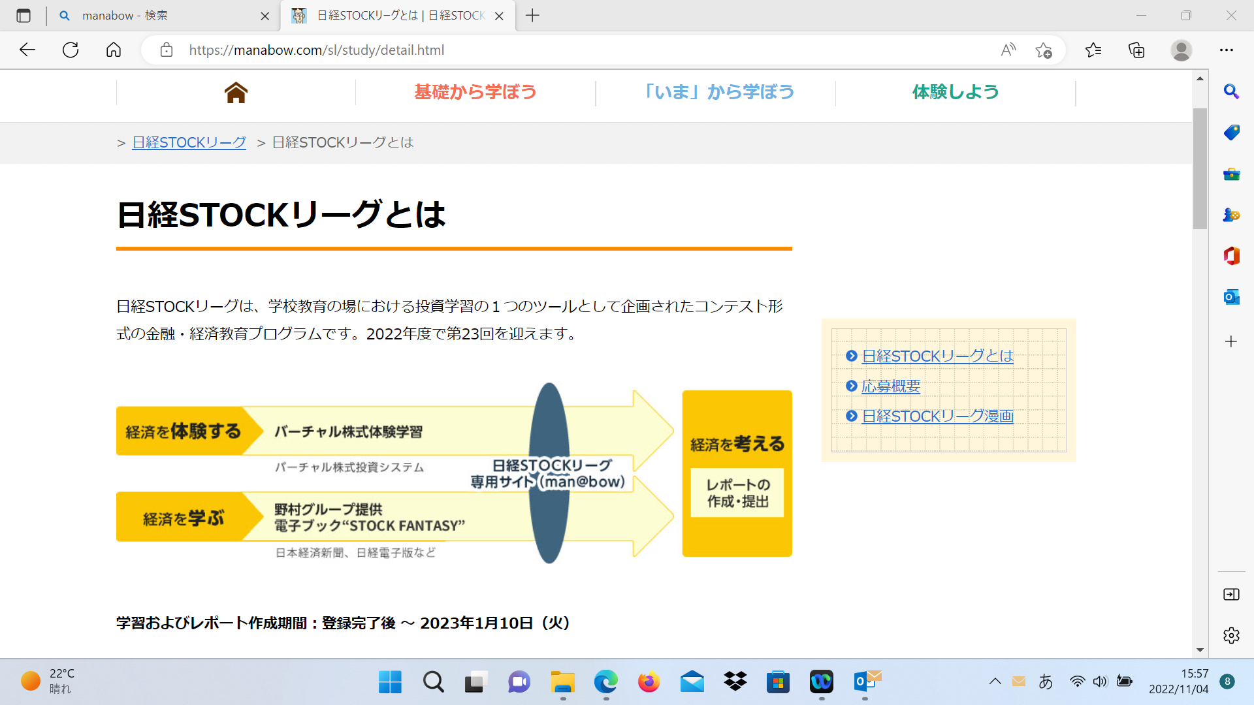Close the manabow search tab
The height and width of the screenshot is (705, 1254).
point(265,16)
